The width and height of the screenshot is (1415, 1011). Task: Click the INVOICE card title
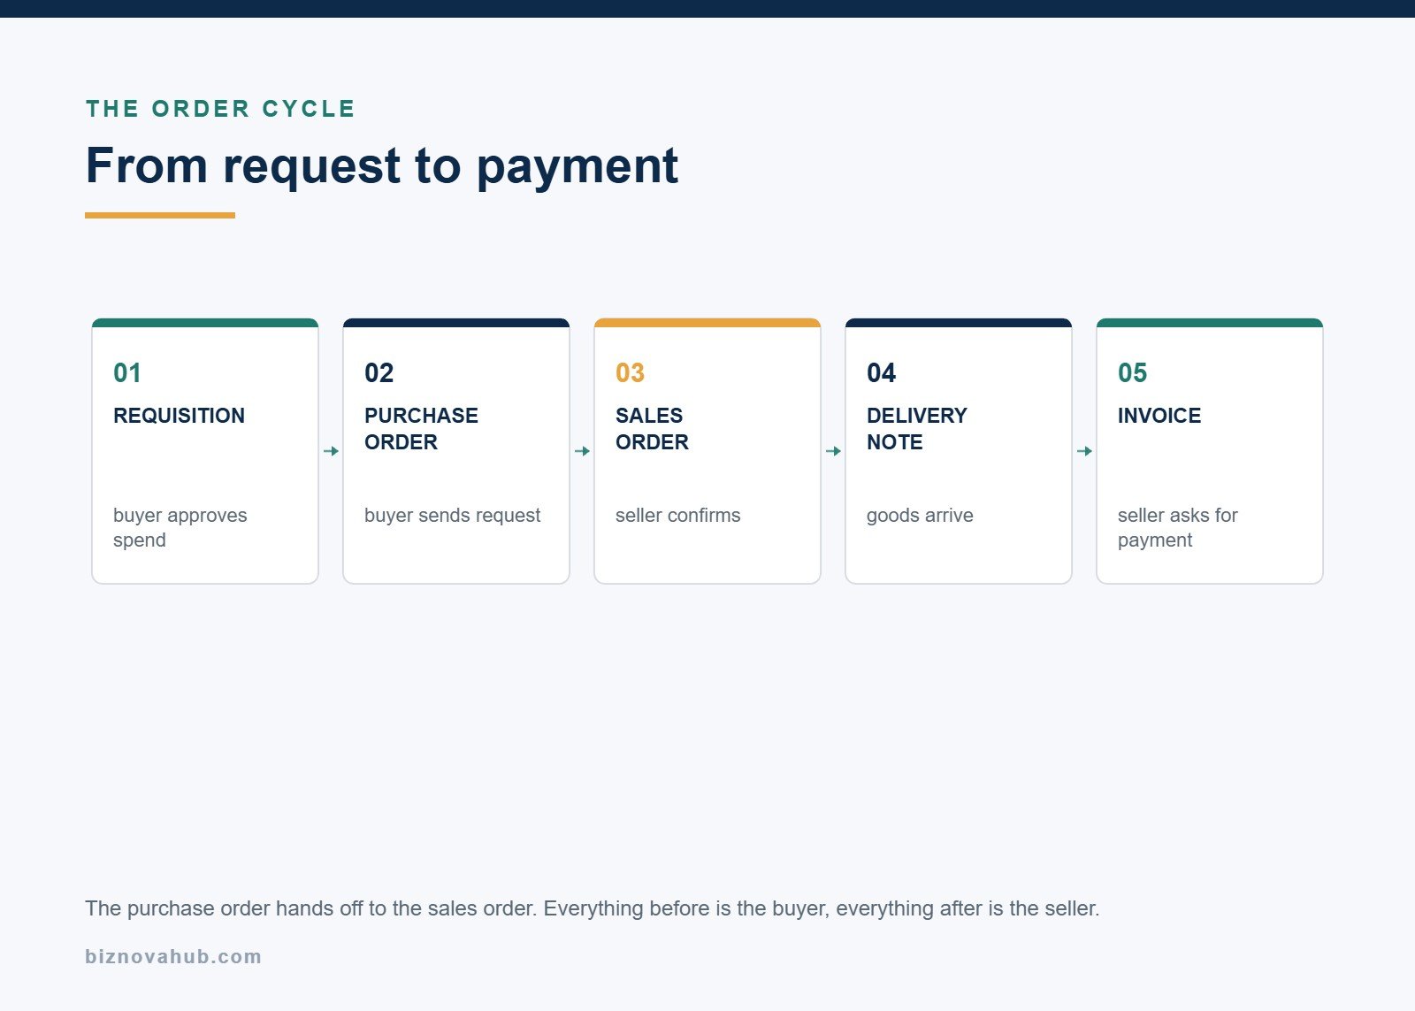pyautogui.click(x=1159, y=416)
